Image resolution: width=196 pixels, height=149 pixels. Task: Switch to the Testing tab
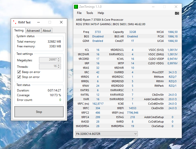(x=19, y=30)
